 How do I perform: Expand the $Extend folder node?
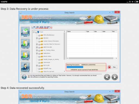click(37, 38)
